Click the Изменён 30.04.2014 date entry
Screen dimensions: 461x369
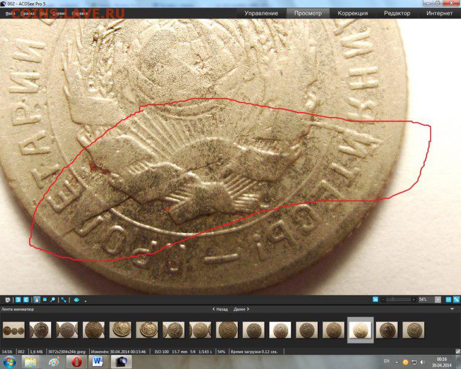[119, 351]
